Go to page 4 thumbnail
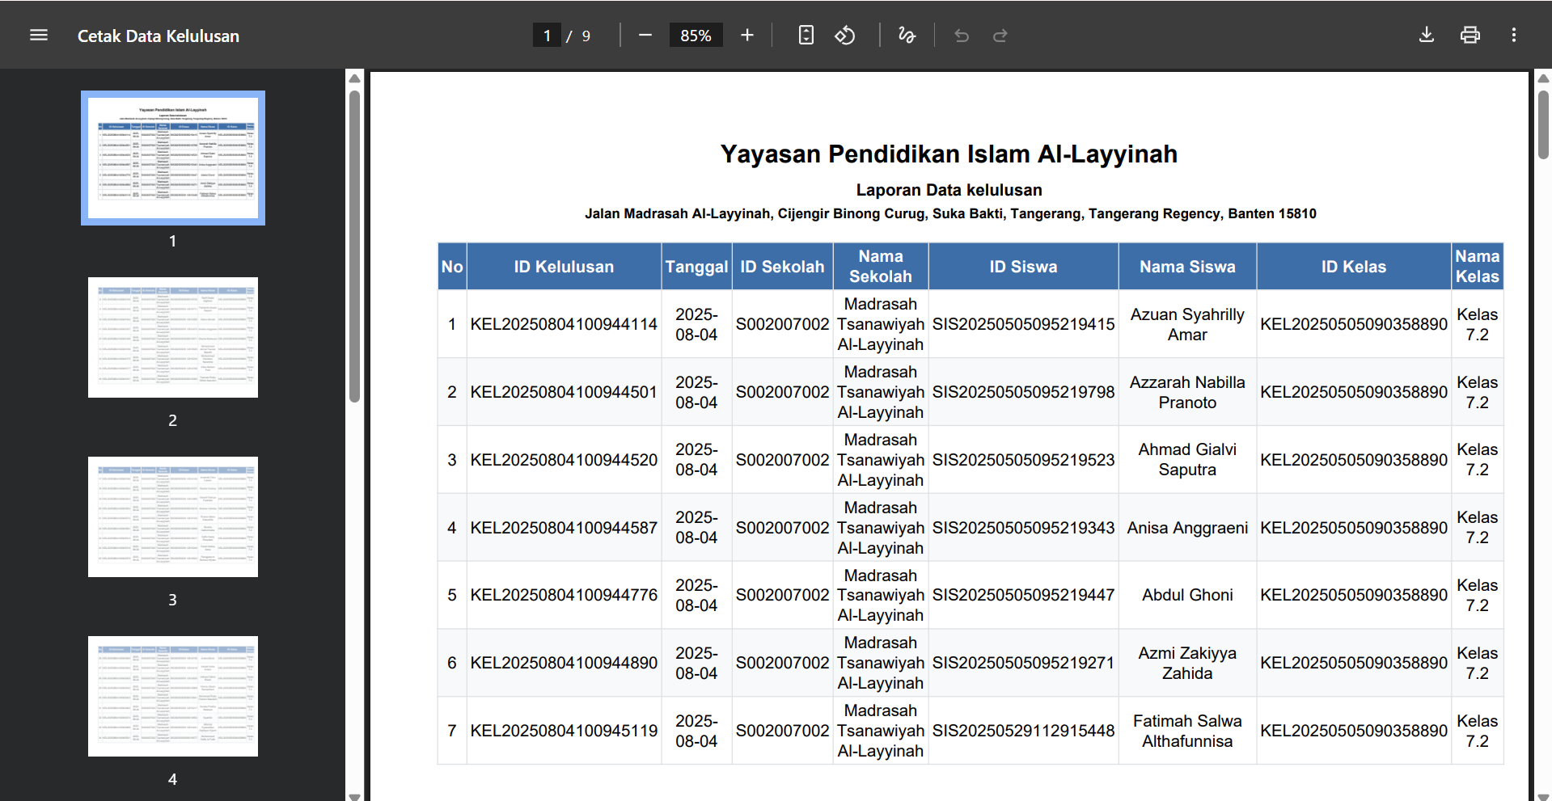 [173, 696]
